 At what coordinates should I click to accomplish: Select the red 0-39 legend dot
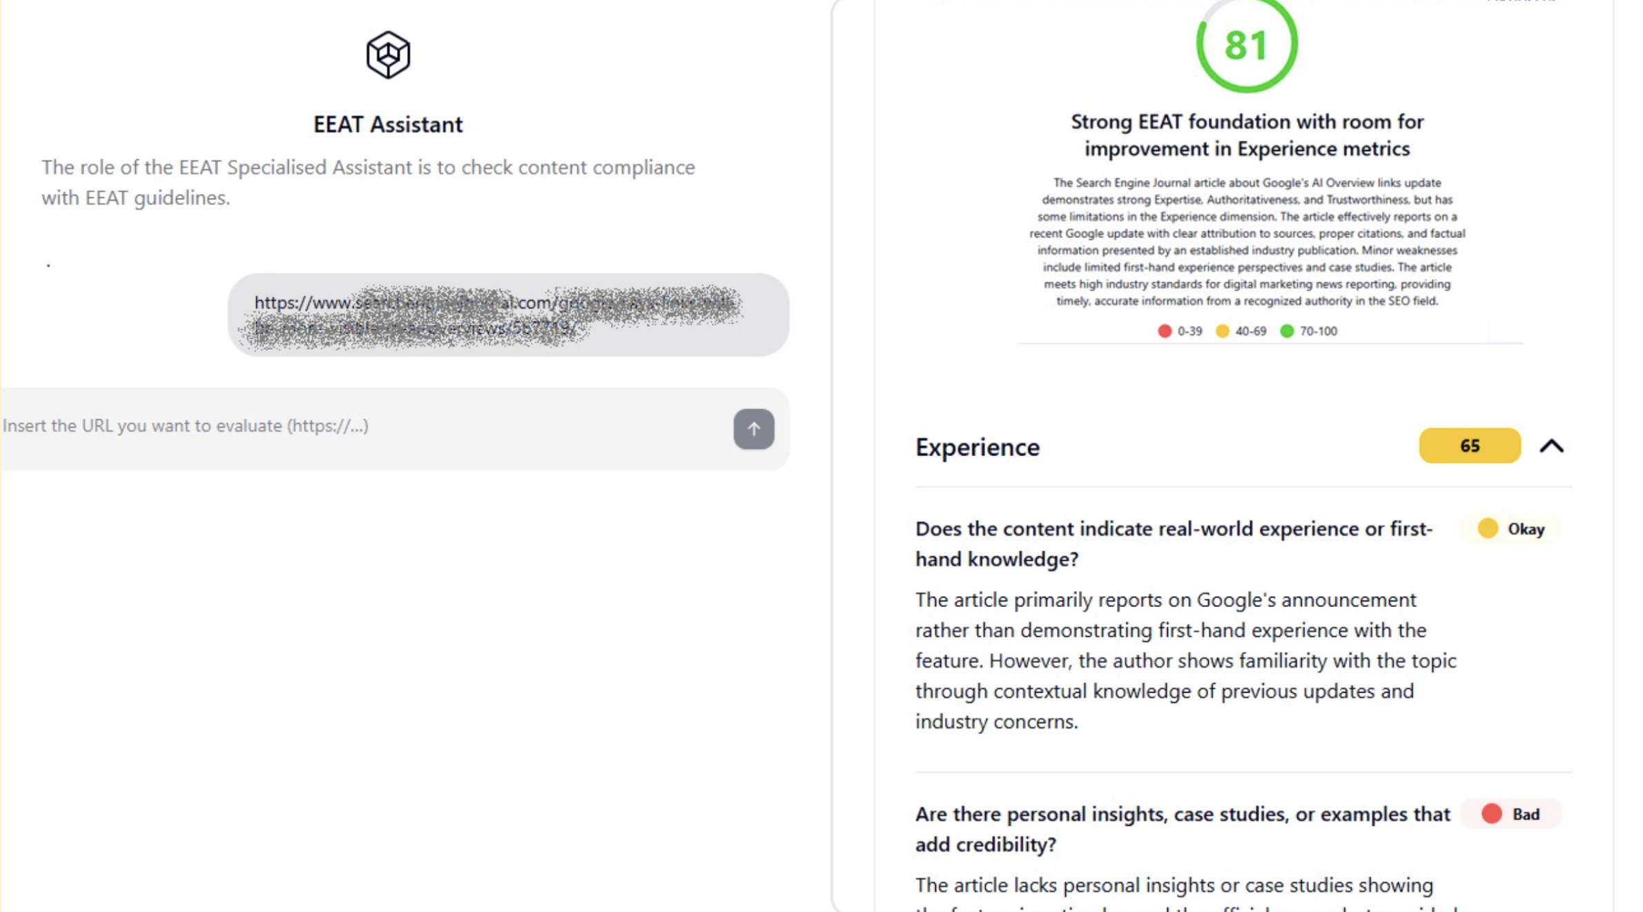tap(1165, 331)
